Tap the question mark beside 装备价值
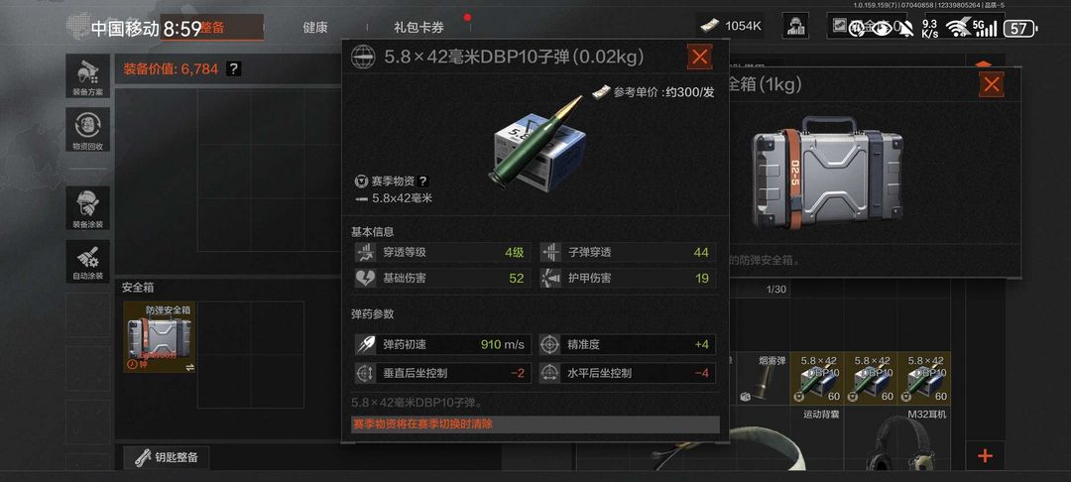 point(234,68)
